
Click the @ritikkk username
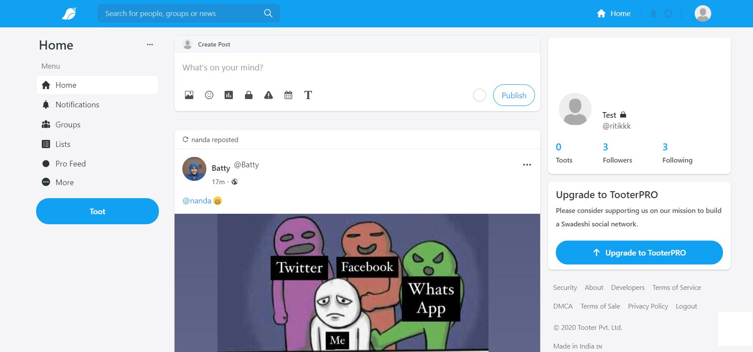point(616,126)
